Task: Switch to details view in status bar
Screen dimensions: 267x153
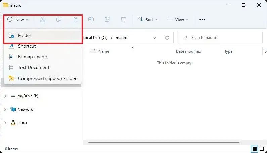Action: click(254, 149)
